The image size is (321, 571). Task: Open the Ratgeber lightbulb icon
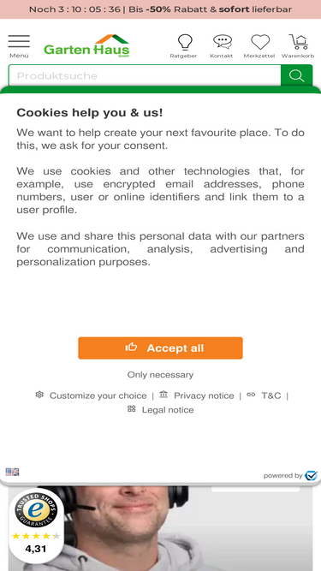(183, 46)
